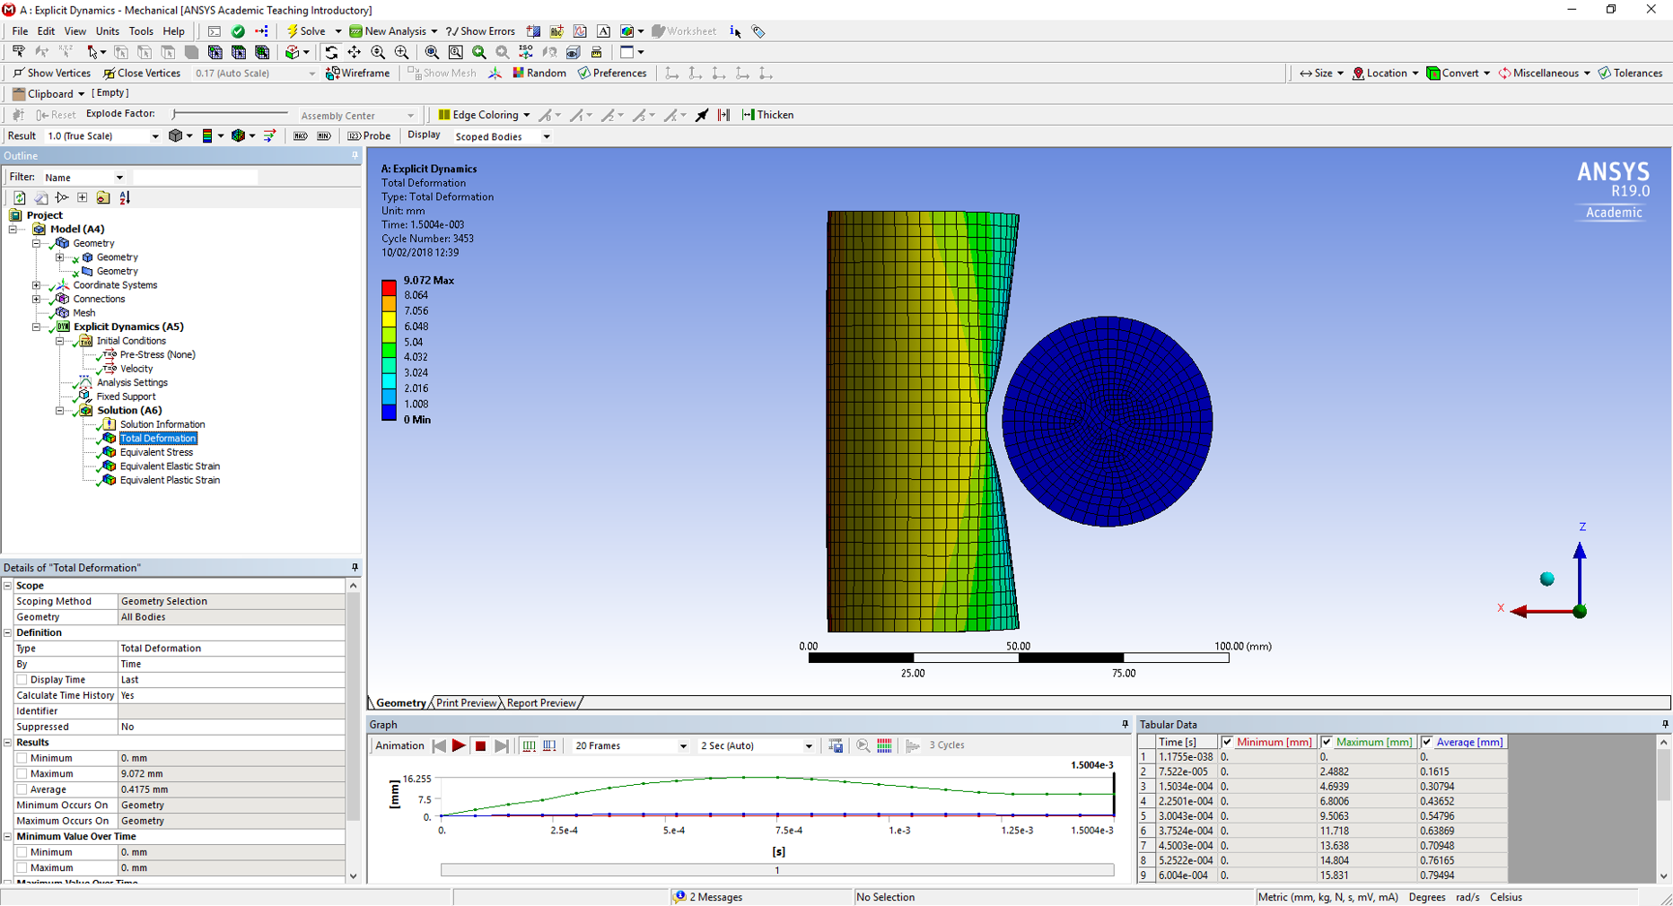Click the Export Video File icon
The image size is (1673, 906).
click(836, 745)
